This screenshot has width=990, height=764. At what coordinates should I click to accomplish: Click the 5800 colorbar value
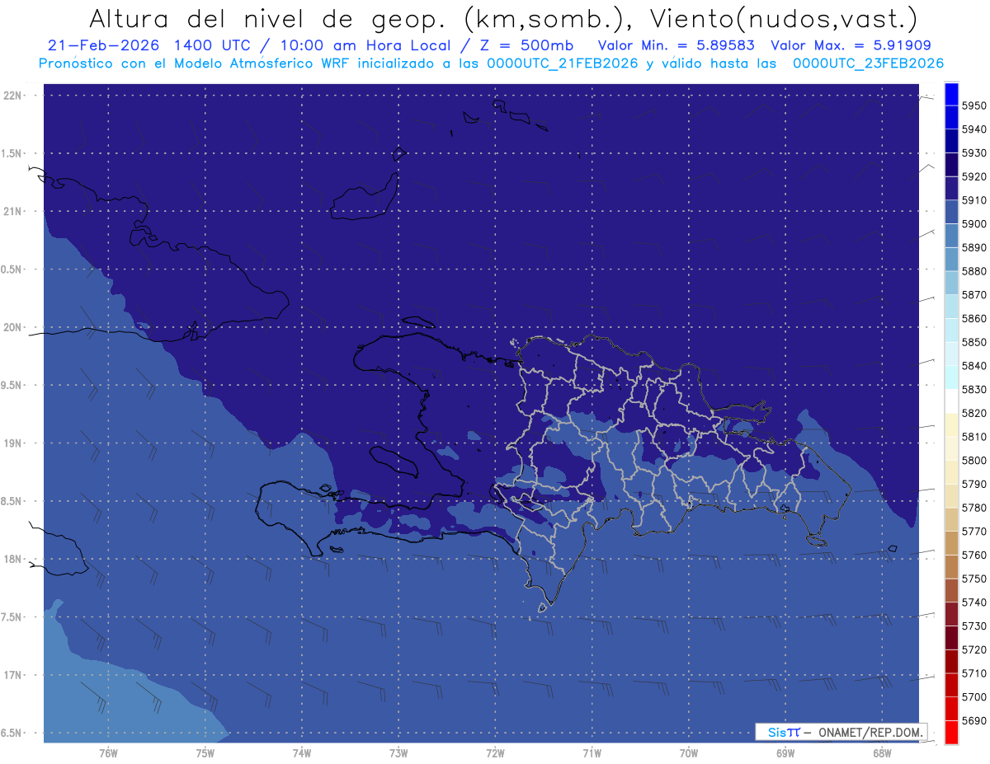tap(973, 461)
